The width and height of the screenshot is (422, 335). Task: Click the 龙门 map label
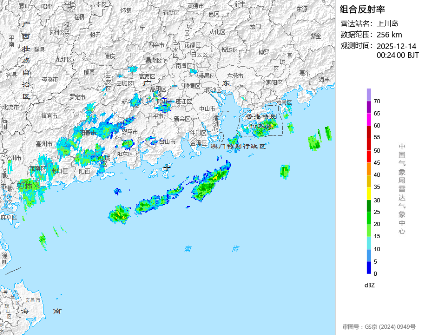tap(255, 26)
